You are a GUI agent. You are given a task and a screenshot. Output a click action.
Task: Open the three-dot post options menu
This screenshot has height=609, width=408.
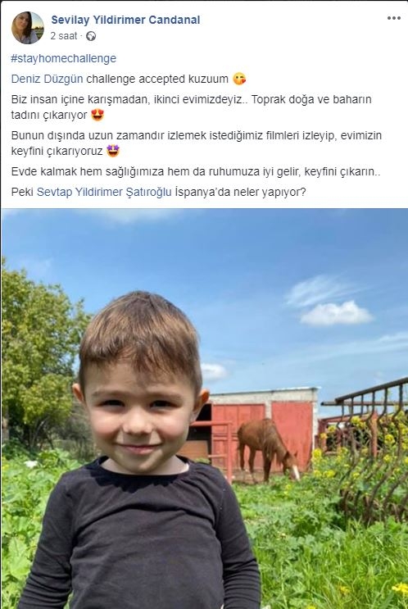click(393, 18)
